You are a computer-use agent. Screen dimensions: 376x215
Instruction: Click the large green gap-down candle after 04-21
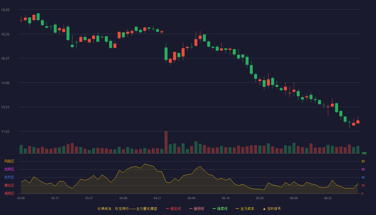coord(166,53)
